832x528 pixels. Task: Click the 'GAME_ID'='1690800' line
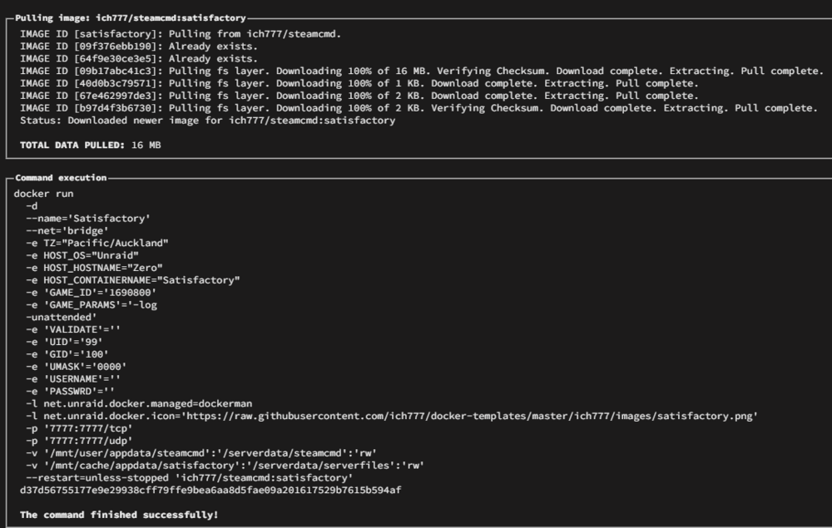pyautogui.click(x=91, y=293)
